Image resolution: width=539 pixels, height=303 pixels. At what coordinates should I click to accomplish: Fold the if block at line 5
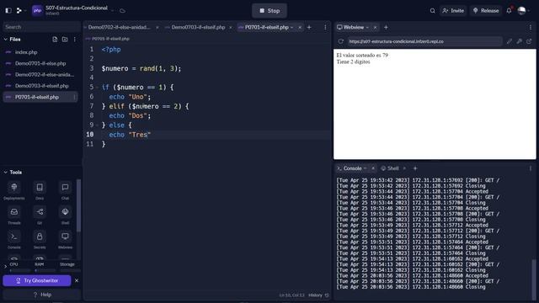click(x=97, y=88)
